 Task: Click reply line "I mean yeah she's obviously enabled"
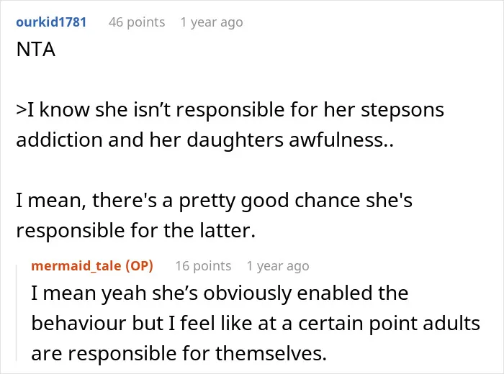(x=220, y=293)
